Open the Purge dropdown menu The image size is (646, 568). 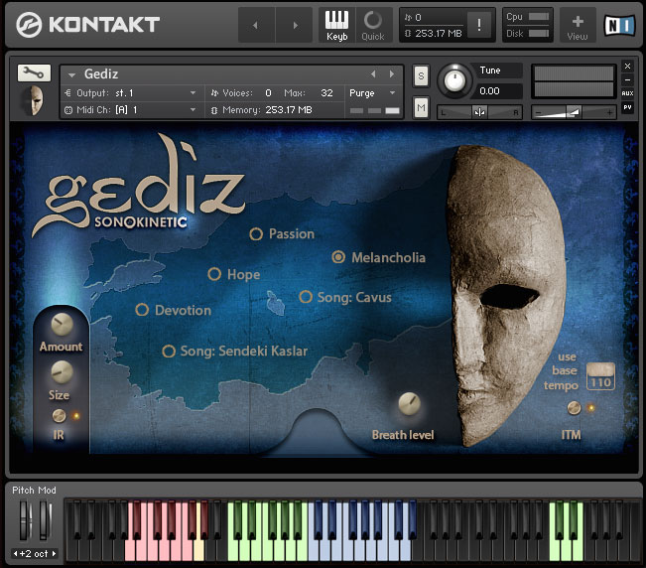pyautogui.click(x=372, y=92)
